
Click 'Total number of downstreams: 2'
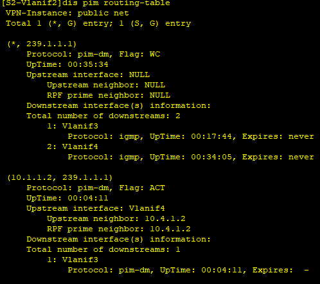[103, 116]
